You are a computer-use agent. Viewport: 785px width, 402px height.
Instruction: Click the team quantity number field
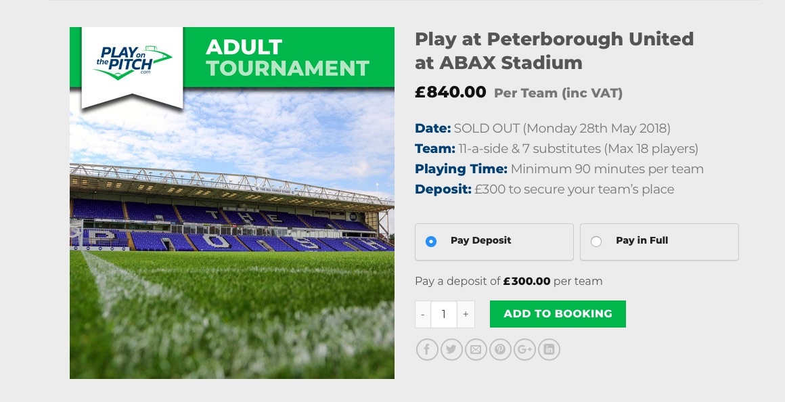coord(444,314)
